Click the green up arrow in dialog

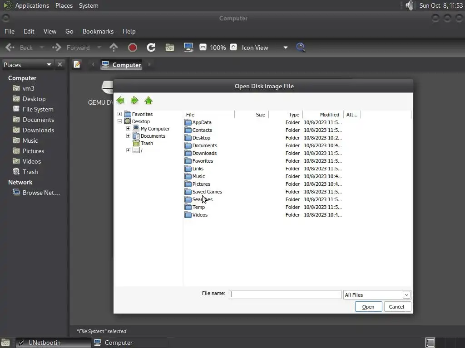(148, 100)
